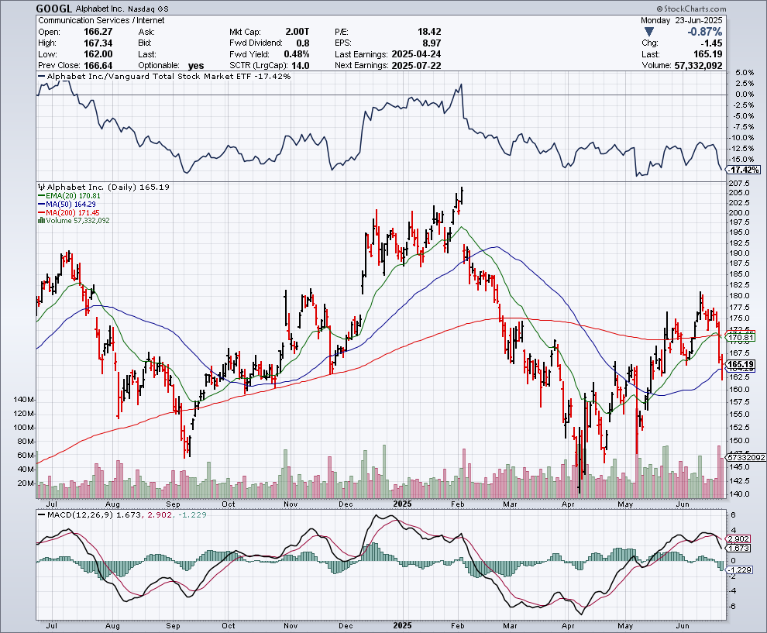Click the 165.19 last-price axis tag

pos(741,364)
